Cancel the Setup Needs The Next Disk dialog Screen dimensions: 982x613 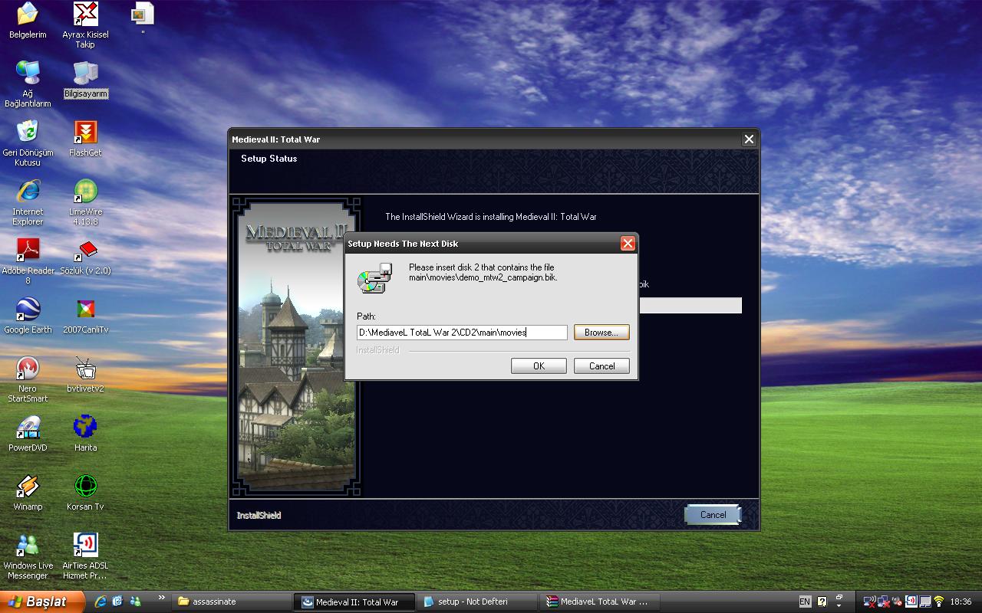(601, 366)
